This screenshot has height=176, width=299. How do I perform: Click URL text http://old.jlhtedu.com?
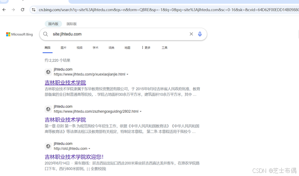pyautogui.click(x=70, y=148)
